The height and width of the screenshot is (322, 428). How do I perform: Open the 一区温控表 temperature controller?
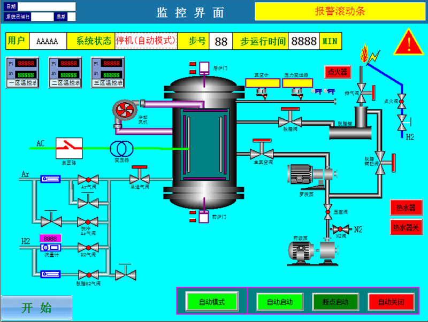(22, 72)
